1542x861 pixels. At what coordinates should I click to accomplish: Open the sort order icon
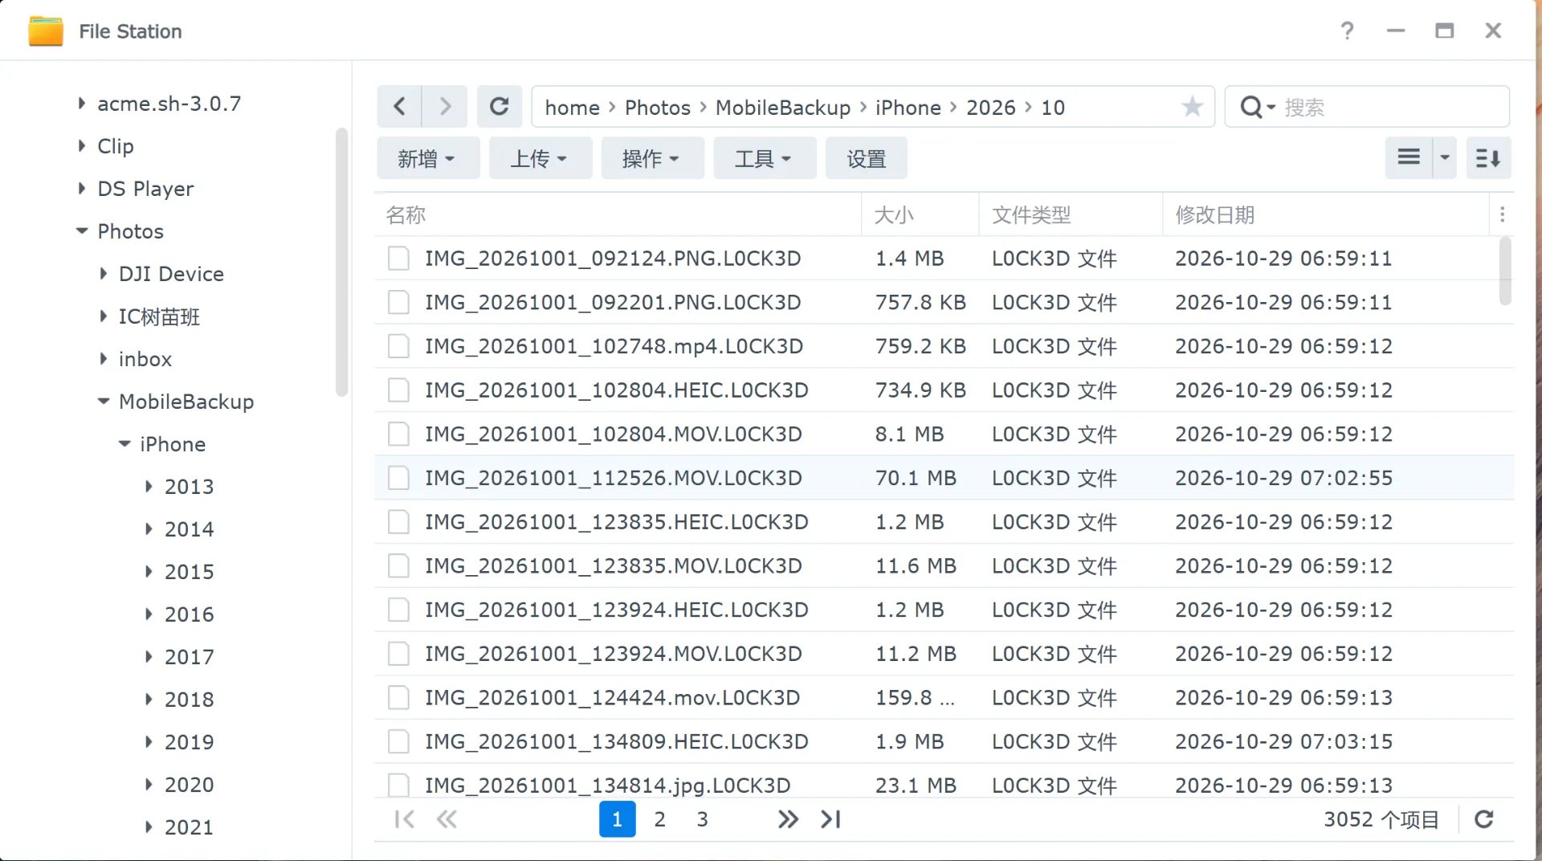pos(1488,157)
